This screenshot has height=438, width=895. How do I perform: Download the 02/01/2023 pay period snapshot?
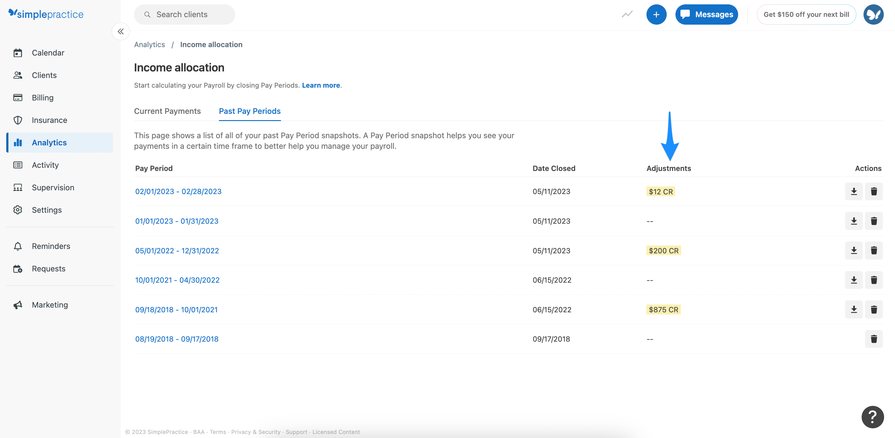click(854, 191)
